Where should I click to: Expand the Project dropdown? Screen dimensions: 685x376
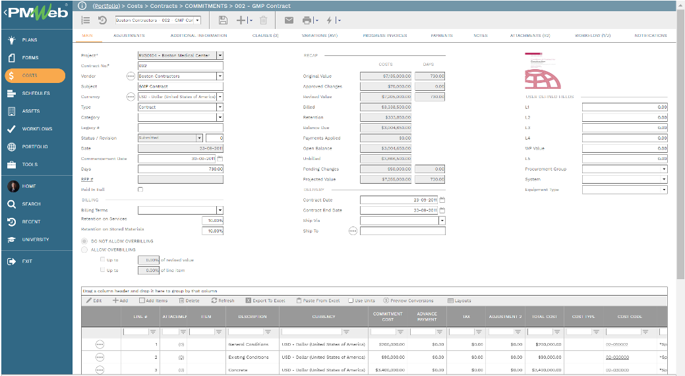tap(220, 55)
